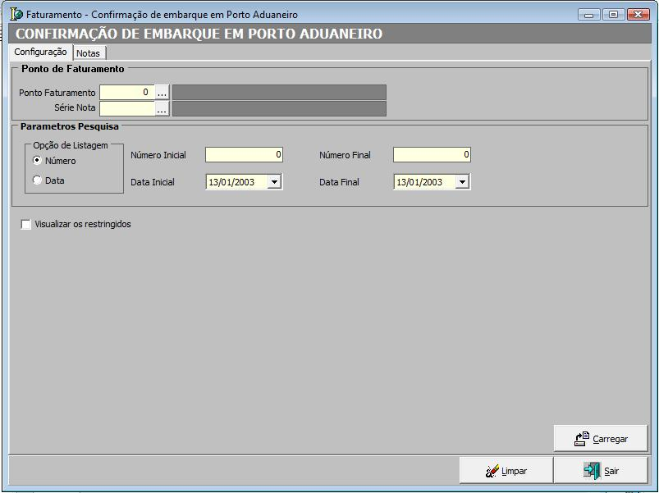
Task: Select the Configuração tab
Action: 40,52
